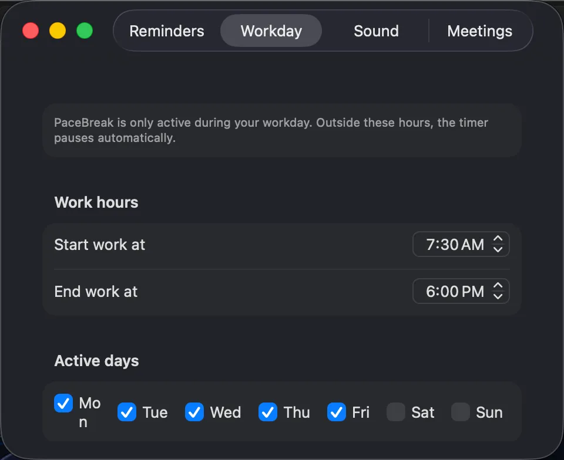Toggle the Tue checkbox
The height and width of the screenshot is (460, 564).
[x=127, y=412]
